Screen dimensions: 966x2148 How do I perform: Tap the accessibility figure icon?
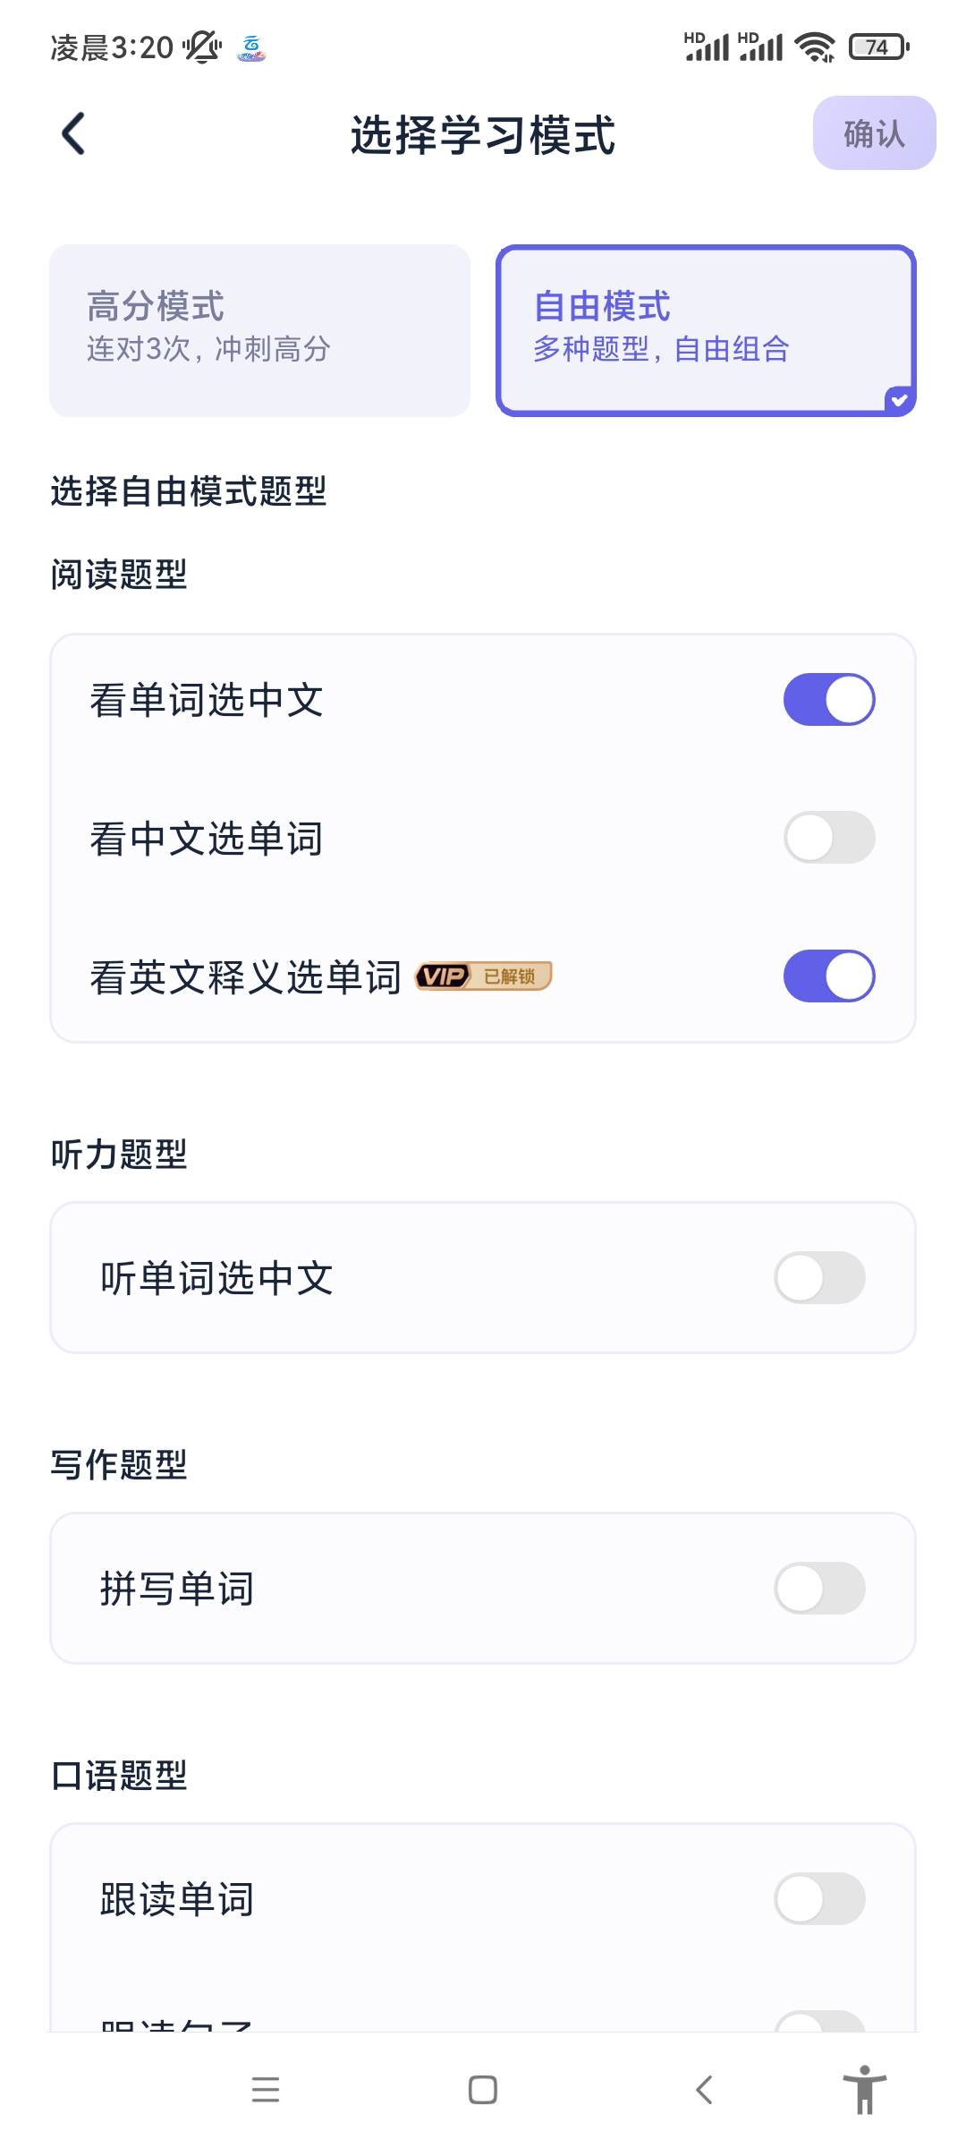point(864,2090)
